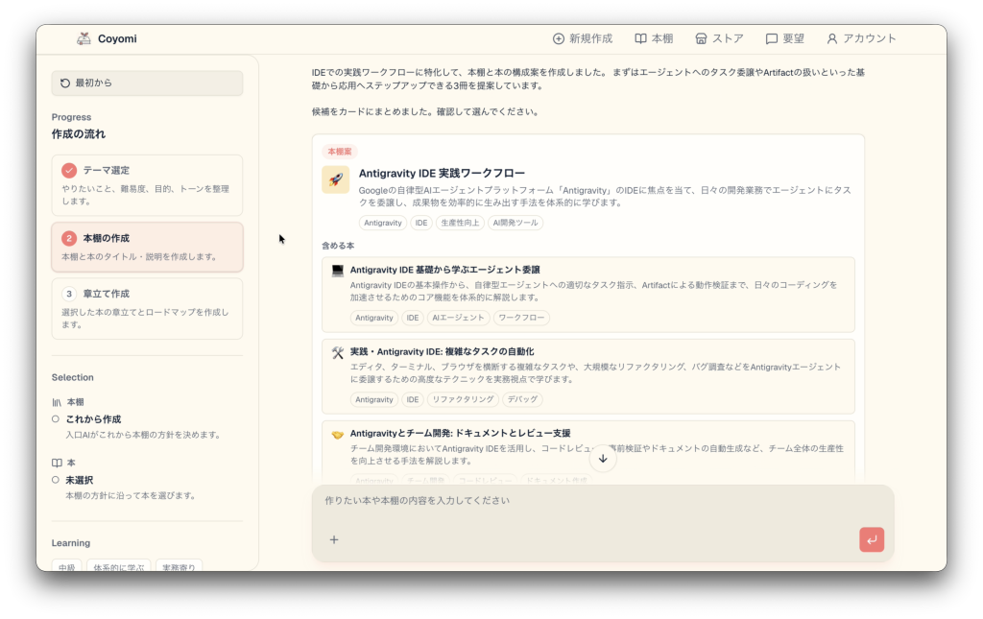Select the これから作成 radio option

click(56, 419)
